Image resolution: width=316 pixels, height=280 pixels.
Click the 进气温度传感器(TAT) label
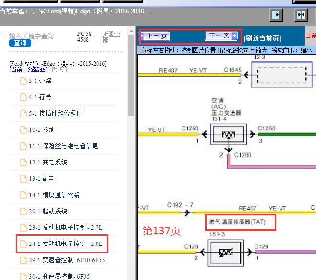tap(237, 222)
